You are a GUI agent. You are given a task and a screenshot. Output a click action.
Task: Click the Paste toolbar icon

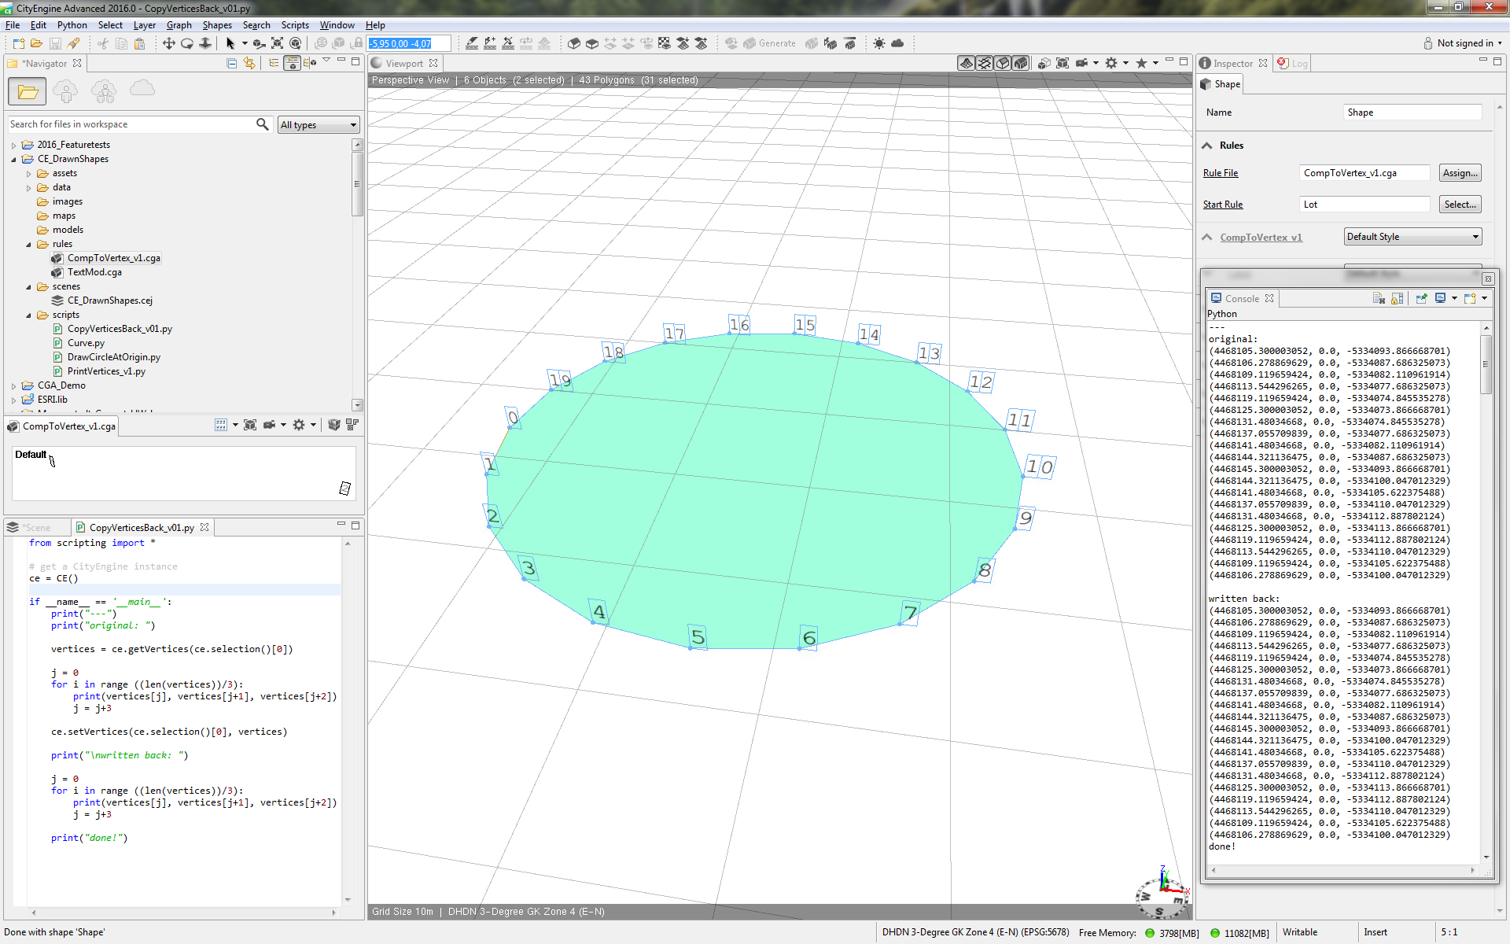[139, 43]
